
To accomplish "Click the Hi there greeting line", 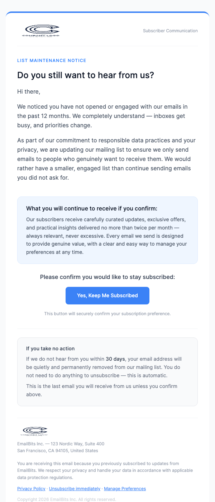I will [x=29, y=91].
